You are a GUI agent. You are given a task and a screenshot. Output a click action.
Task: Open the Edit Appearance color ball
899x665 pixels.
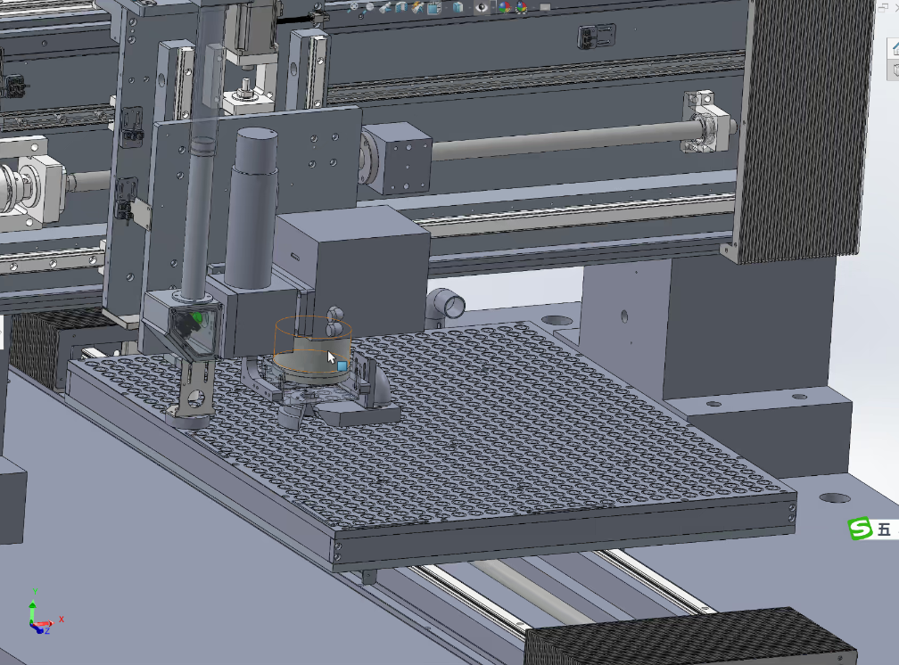[505, 7]
